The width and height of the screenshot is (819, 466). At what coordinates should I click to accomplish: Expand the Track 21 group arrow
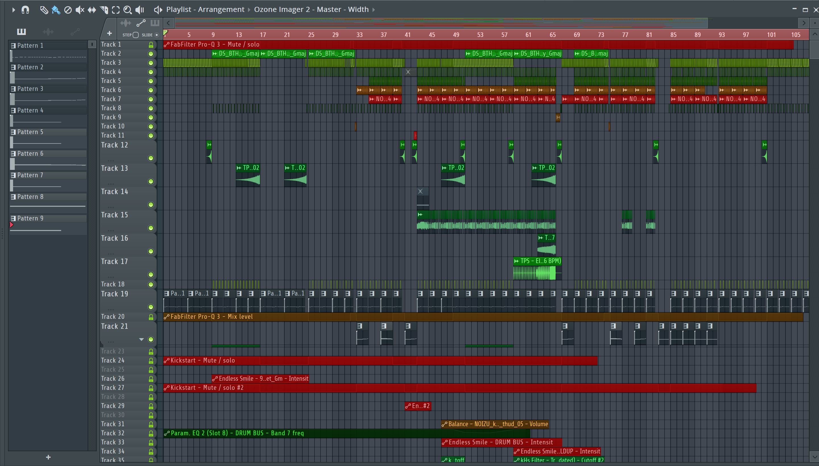point(141,339)
